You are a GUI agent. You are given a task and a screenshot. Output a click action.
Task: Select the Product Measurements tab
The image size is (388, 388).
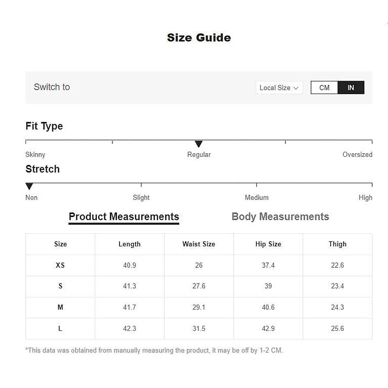124,217
